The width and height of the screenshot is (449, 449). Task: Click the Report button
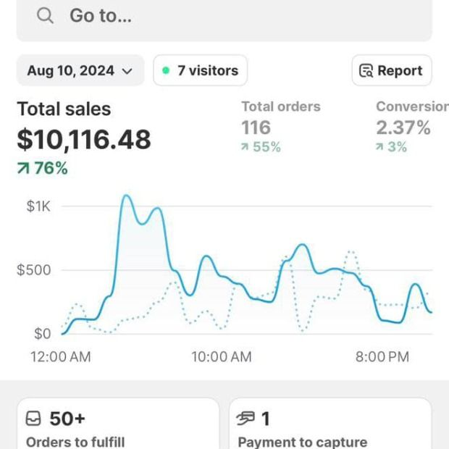[x=391, y=71]
